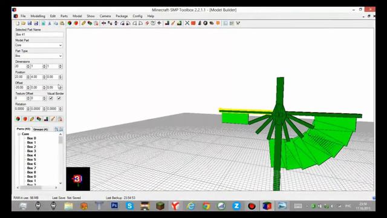
Task: Click spinner of second Position field 4.00
Action: pos(44,77)
